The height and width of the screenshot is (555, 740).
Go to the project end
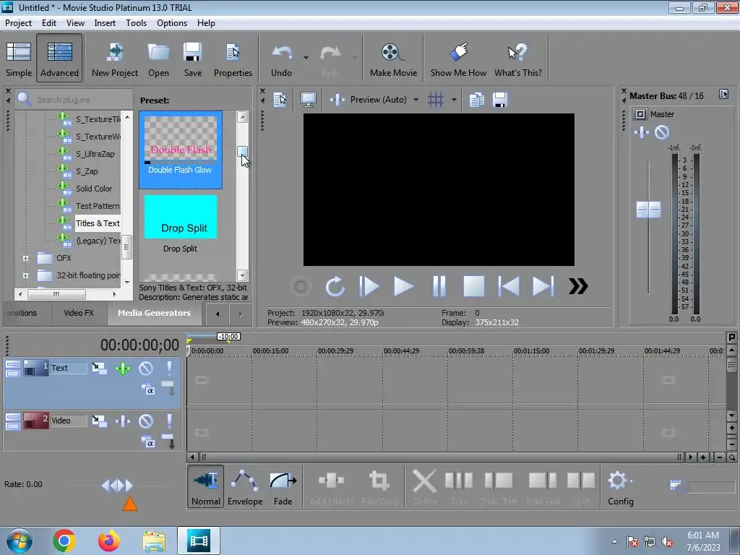tap(543, 286)
